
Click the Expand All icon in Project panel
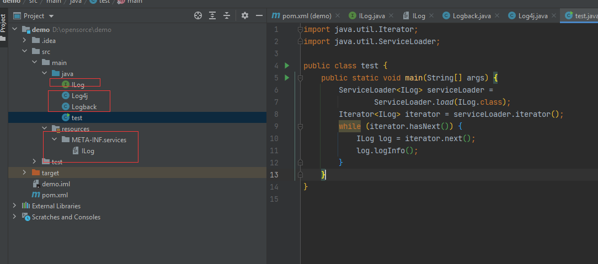212,15
